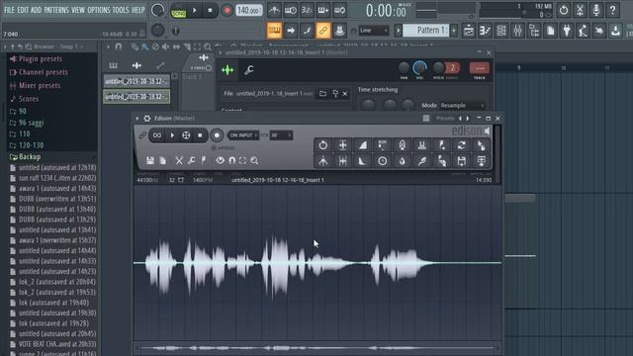Open the Edison window menu arrow
This screenshot has width=633, height=356.
pos(137,119)
